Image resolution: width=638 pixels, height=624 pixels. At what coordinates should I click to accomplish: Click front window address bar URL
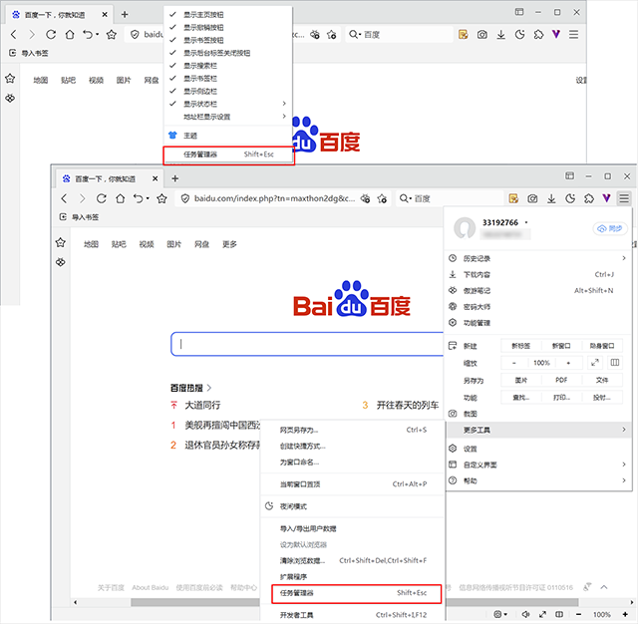tap(275, 198)
